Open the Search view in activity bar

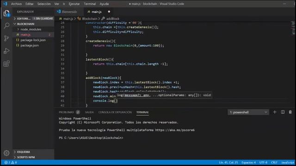click(x=6, y=26)
